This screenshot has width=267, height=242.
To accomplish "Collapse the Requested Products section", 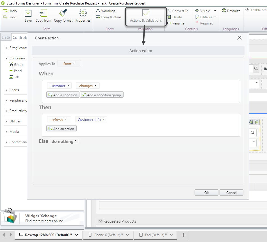I will 101,221.
